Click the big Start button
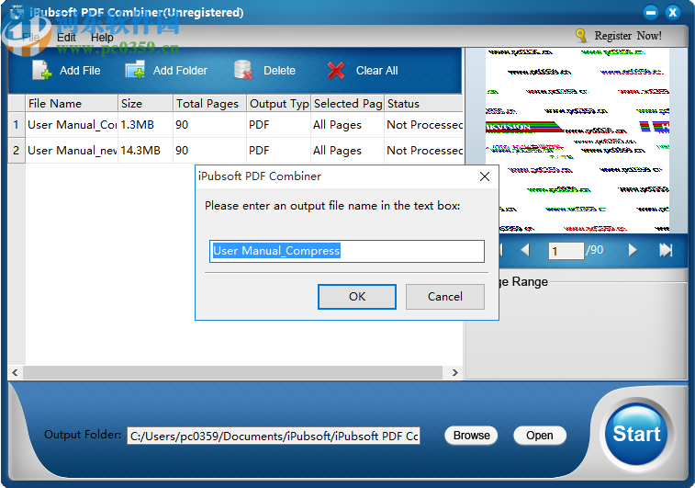This screenshot has width=695, height=488. coord(636,434)
